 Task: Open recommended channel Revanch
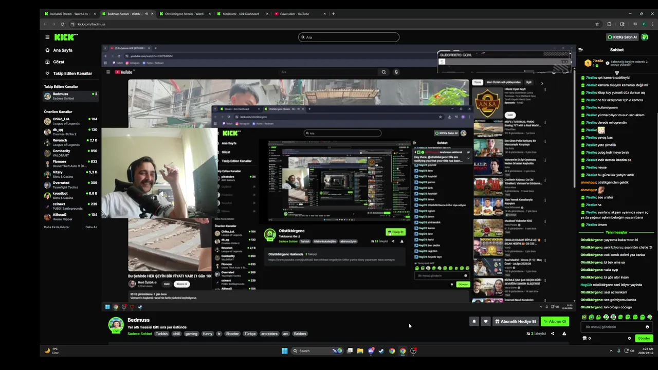pos(70,142)
